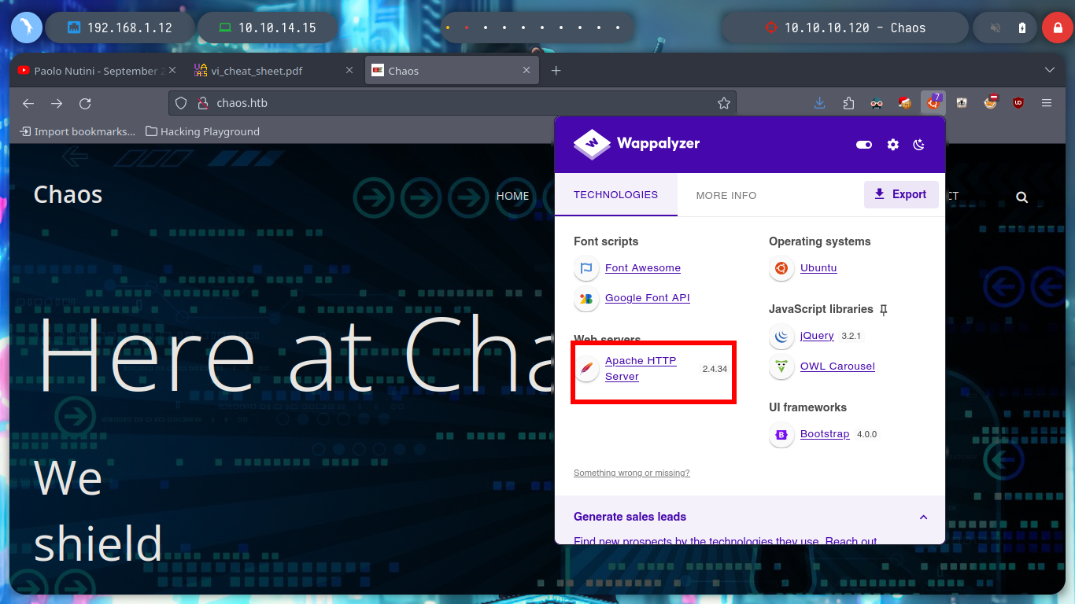Go forward with the browser forward arrow

point(57,103)
